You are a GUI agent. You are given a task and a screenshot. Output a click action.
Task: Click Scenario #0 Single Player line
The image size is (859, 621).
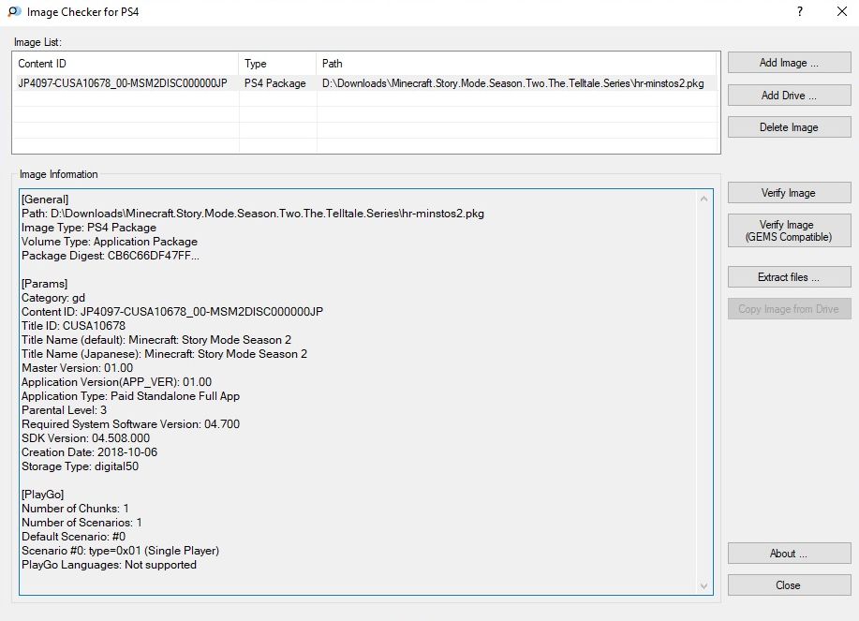(120, 551)
